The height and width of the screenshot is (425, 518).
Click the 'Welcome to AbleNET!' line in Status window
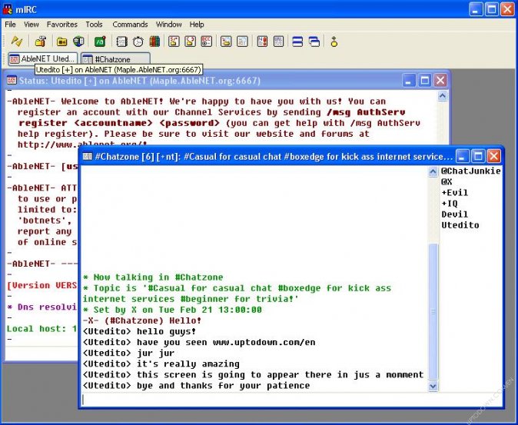tap(197, 101)
